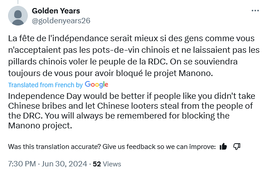Open the Golden Years profile avatar

[18, 16]
